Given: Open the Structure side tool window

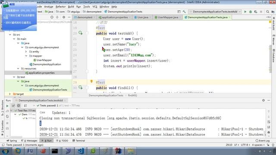Looking at the screenshot, I should point(2,108).
